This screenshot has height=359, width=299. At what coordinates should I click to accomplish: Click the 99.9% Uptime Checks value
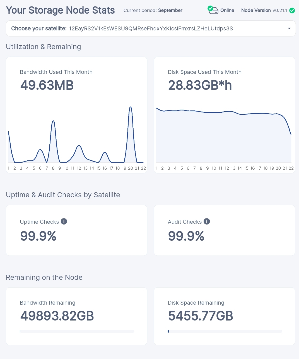pos(38,236)
